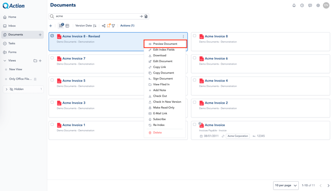This screenshot has width=332, height=191.
Task: Click the PDF icon of Acme Invoice 4
Action: pos(202,81)
